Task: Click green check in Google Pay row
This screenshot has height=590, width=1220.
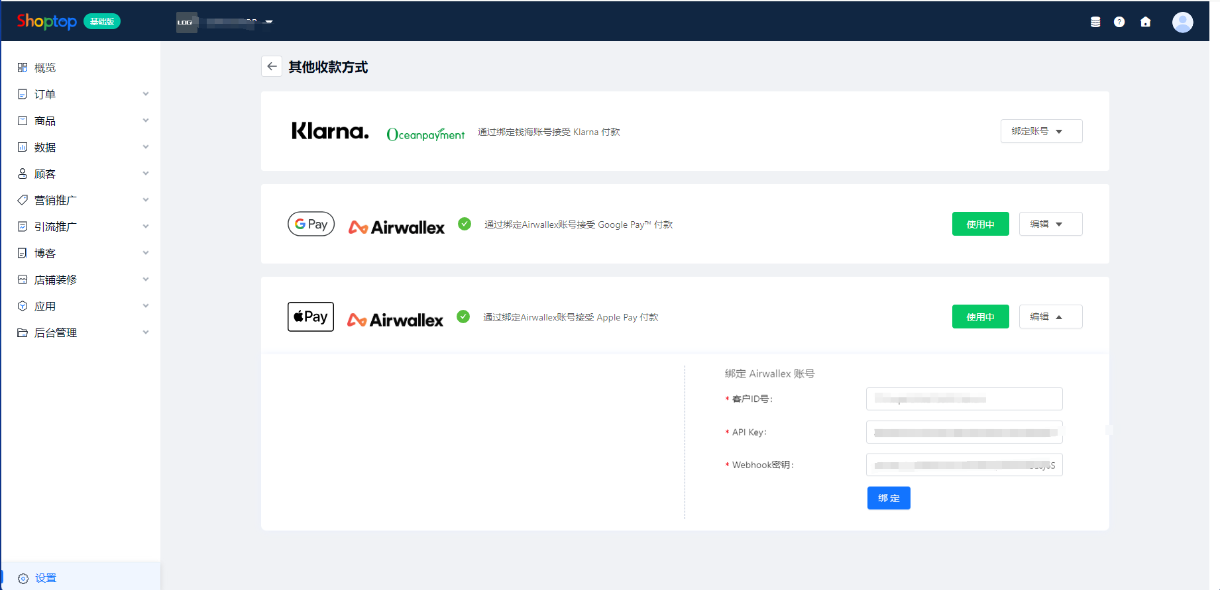Action: [465, 224]
